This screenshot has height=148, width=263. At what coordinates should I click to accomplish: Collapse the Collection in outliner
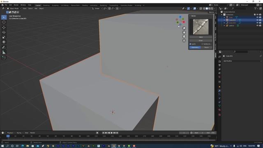[221, 15]
